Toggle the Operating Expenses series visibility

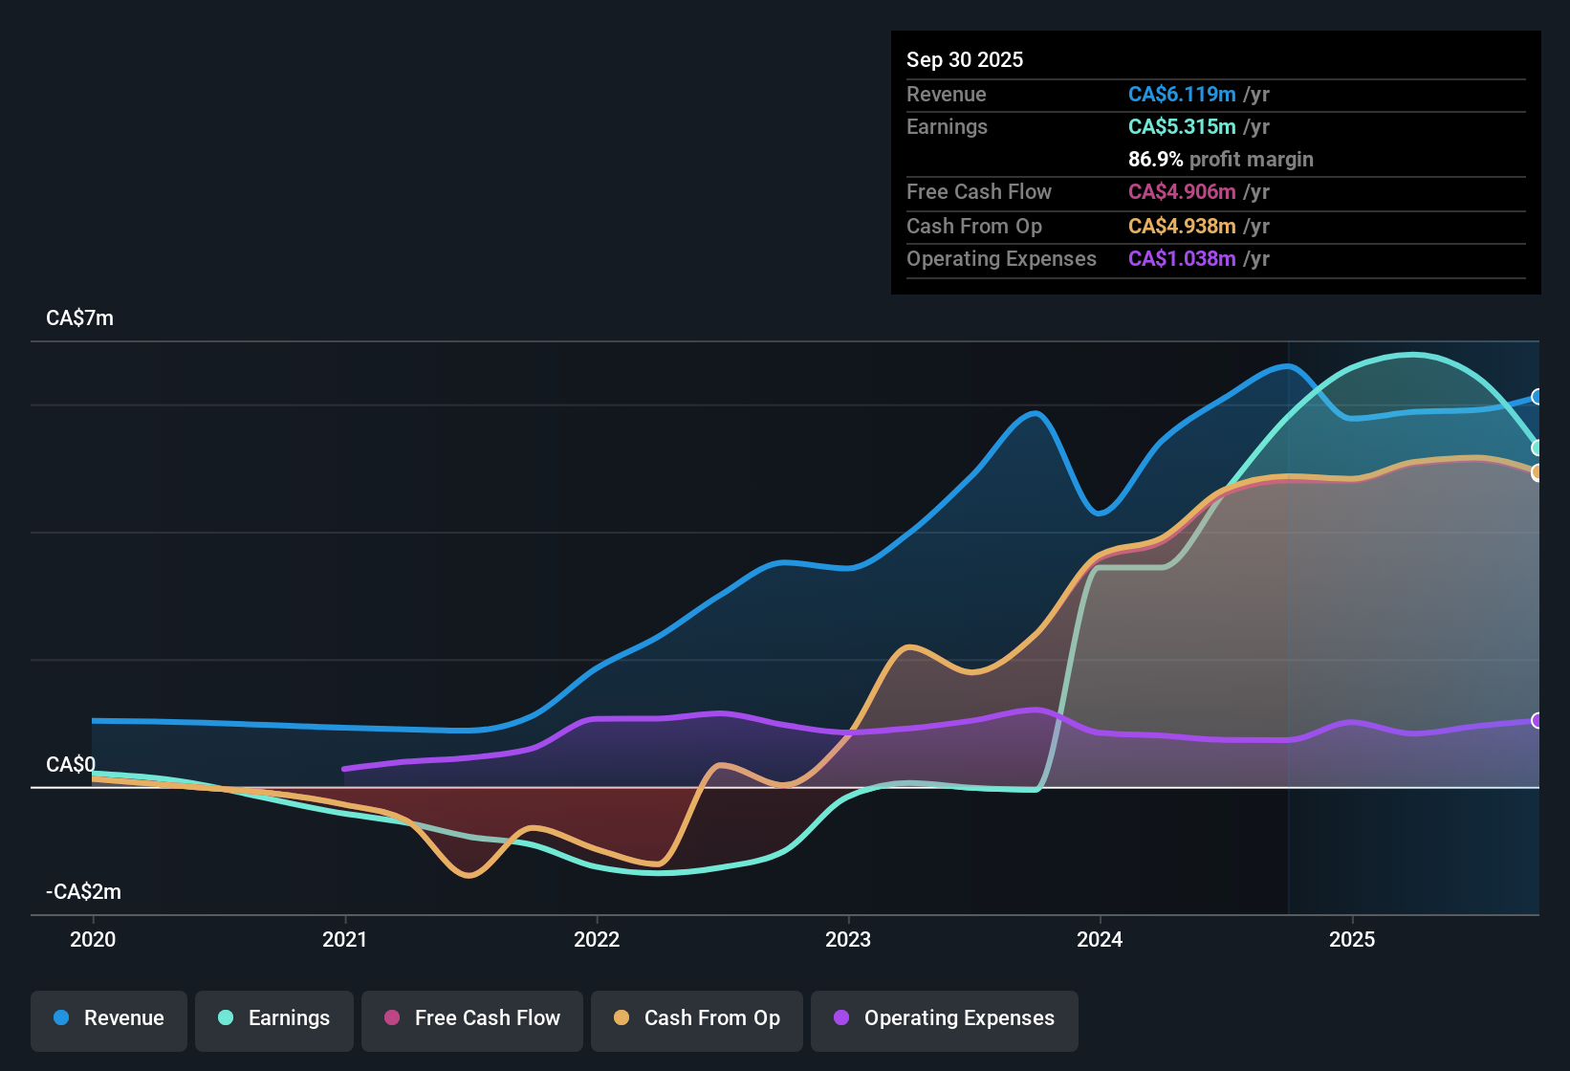944,1018
